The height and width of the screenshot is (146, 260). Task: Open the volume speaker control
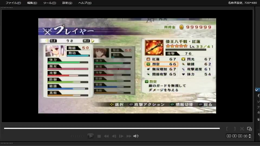tap(136, 136)
